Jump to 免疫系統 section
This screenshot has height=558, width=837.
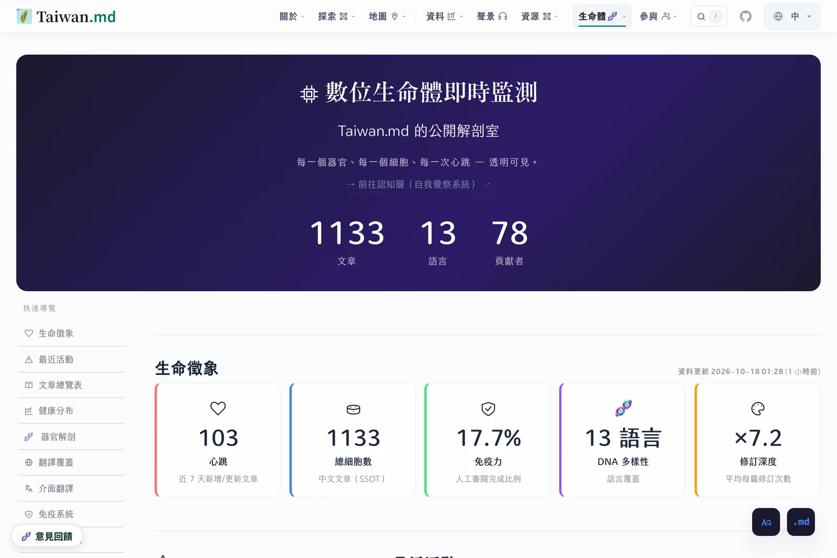click(72, 514)
